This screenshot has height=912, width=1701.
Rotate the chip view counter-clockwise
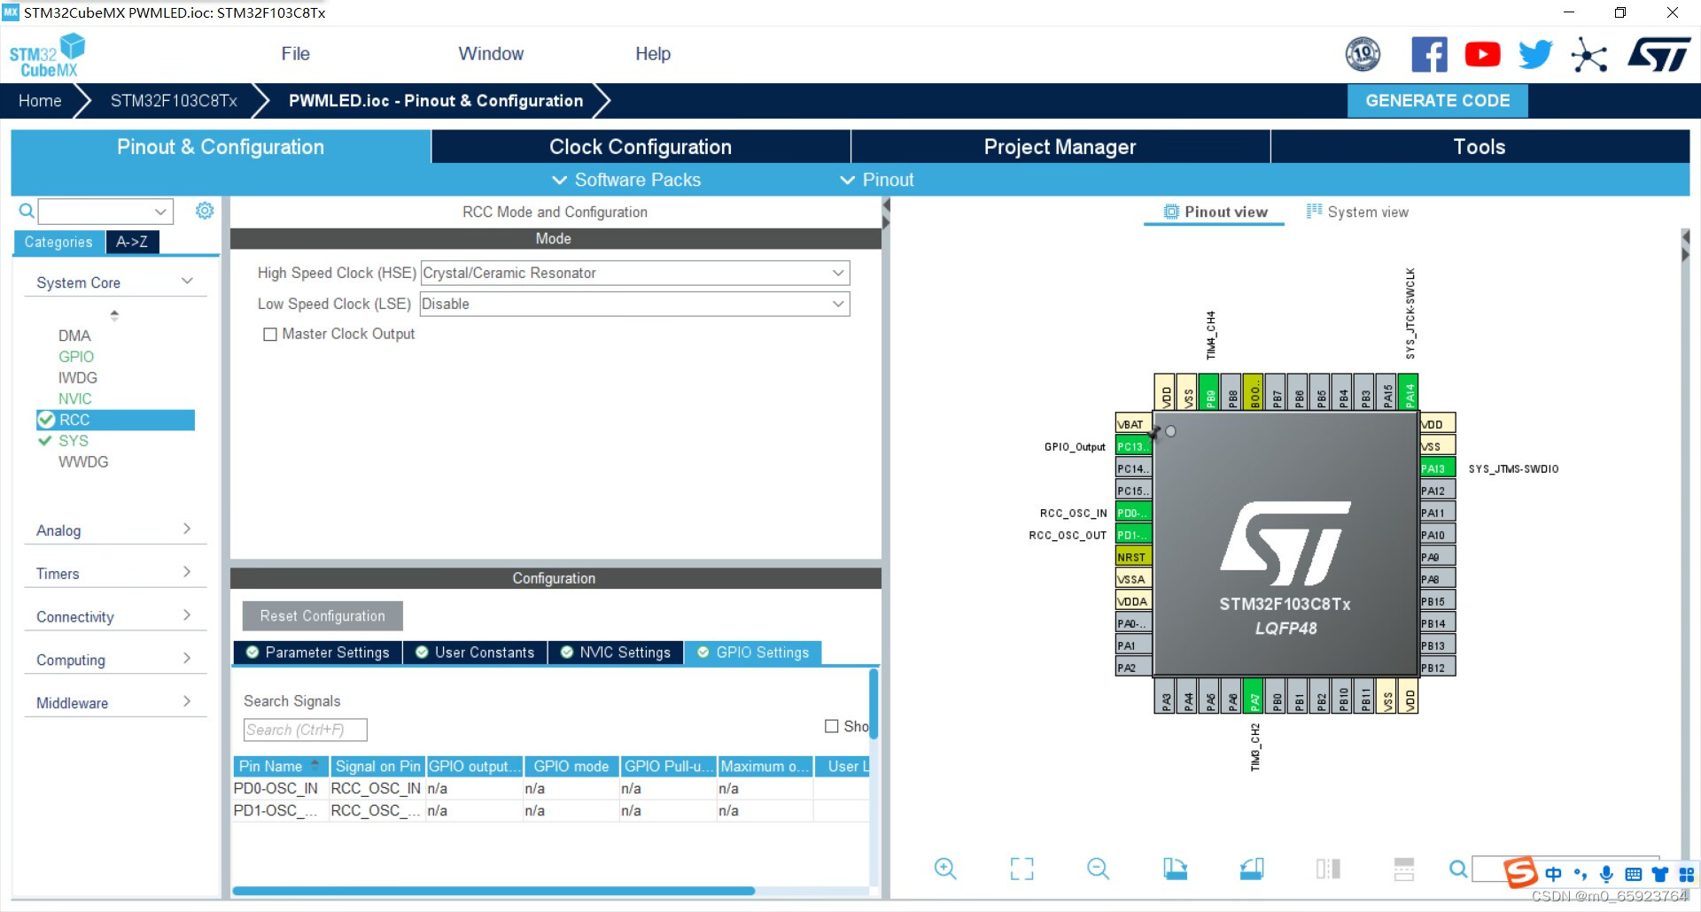click(x=1252, y=869)
